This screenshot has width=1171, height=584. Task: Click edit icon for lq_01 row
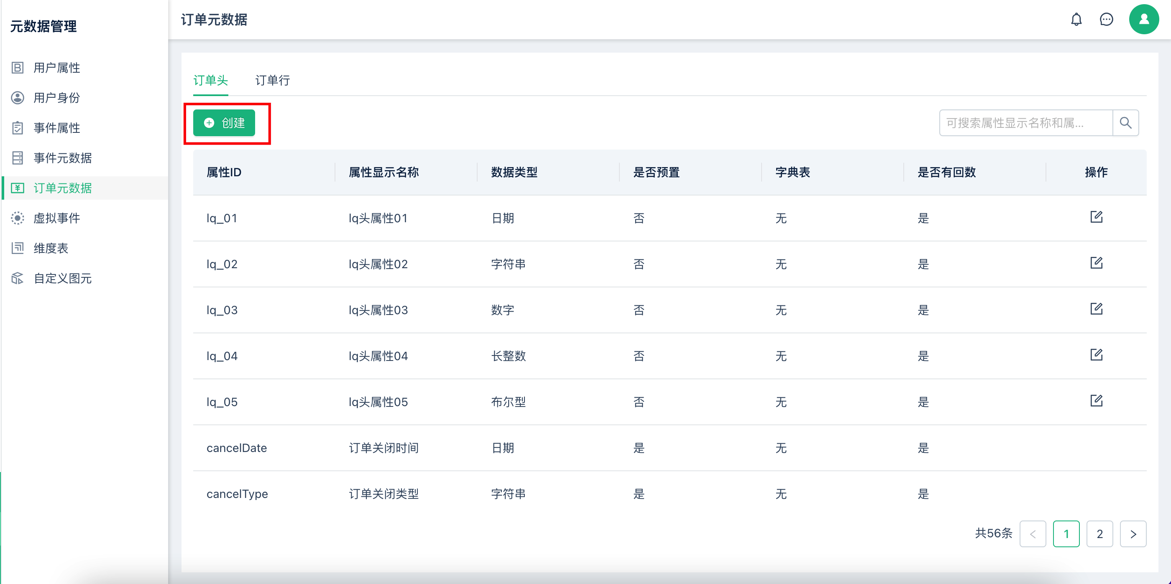pos(1096,217)
